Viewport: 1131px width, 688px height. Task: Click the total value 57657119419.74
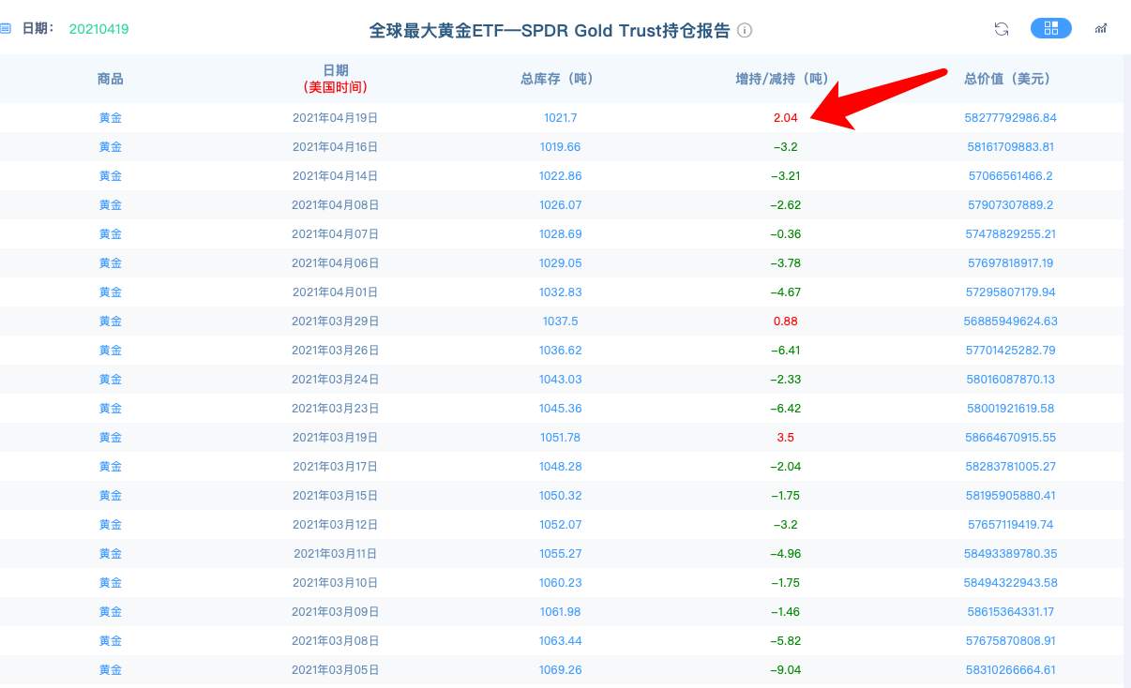click(1008, 525)
